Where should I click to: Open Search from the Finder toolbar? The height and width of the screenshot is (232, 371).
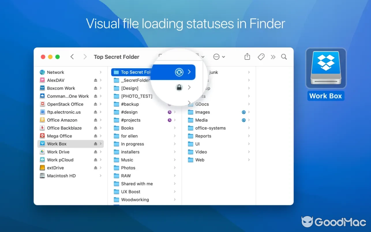[284, 57]
